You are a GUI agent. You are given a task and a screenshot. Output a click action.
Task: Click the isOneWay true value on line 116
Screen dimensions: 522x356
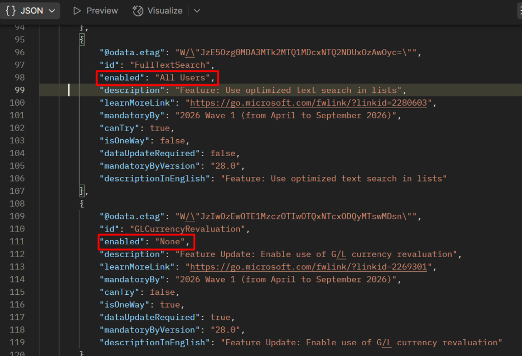pyautogui.click(x=170, y=304)
